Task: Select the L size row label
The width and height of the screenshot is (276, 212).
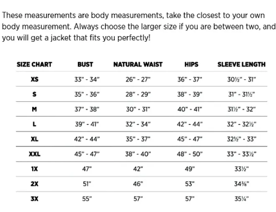Action: [34, 124]
